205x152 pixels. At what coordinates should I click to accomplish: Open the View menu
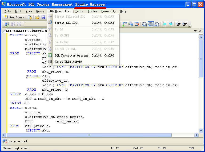[x=29, y=11]
